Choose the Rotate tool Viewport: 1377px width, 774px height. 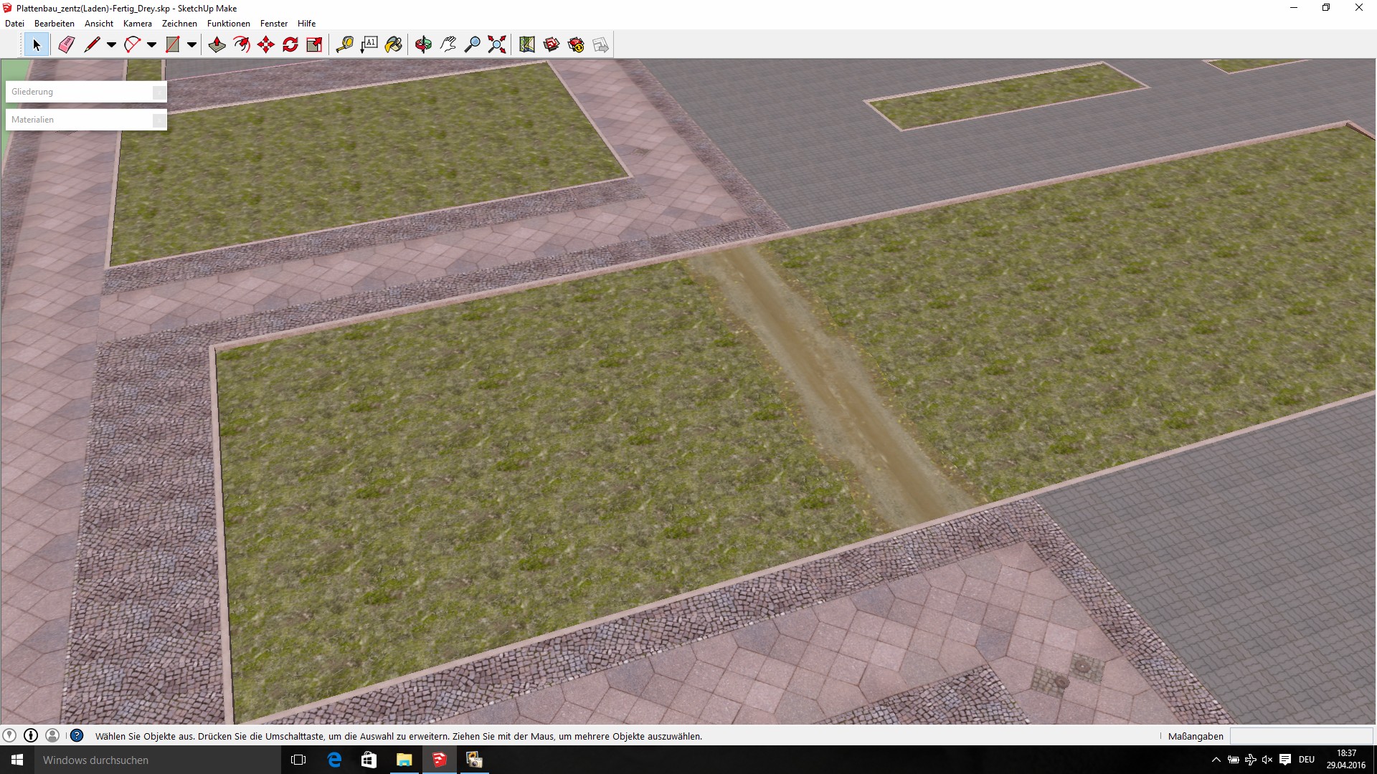[290, 45]
